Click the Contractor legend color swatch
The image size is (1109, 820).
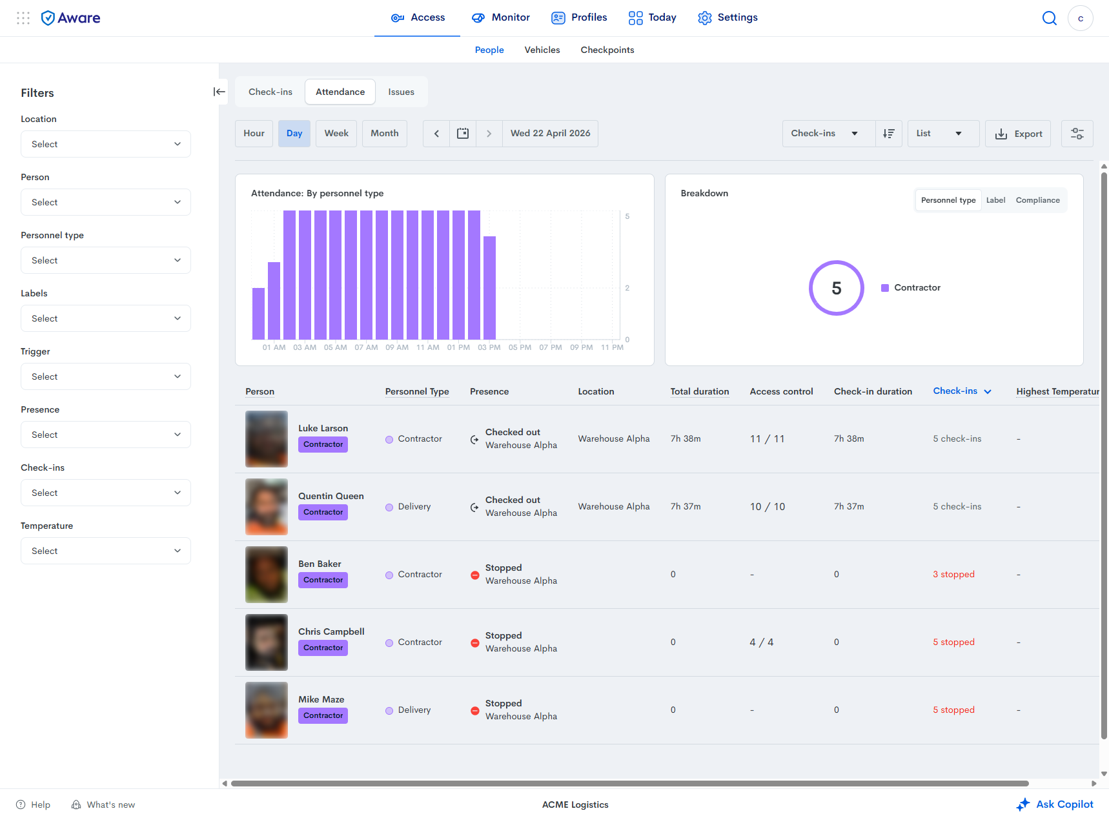click(x=885, y=288)
